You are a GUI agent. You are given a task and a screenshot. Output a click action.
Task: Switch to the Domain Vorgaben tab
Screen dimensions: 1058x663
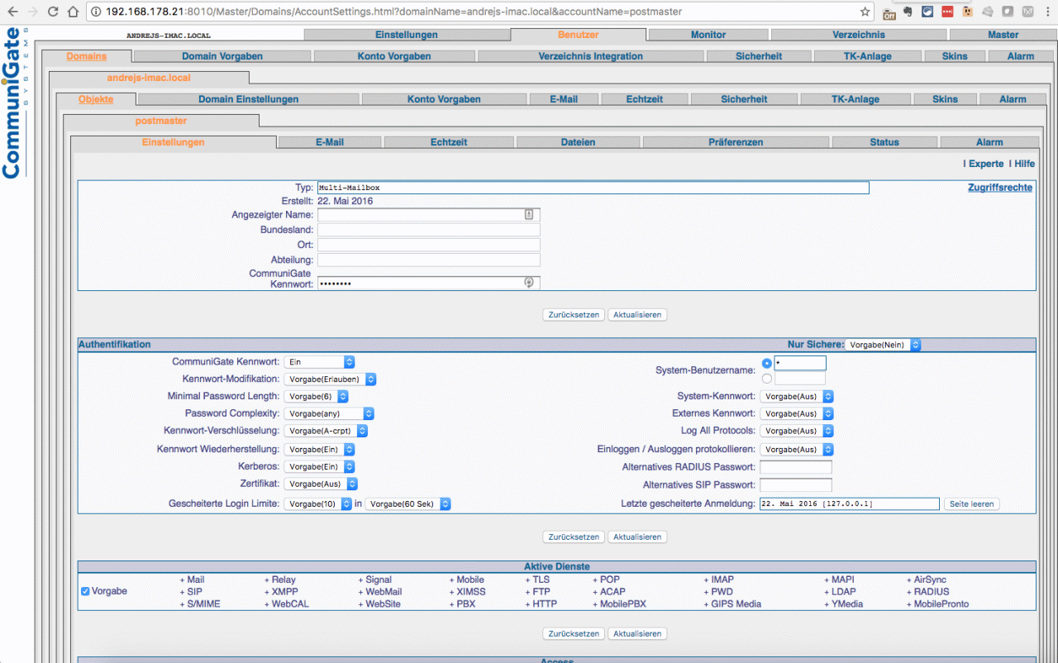pyautogui.click(x=222, y=56)
